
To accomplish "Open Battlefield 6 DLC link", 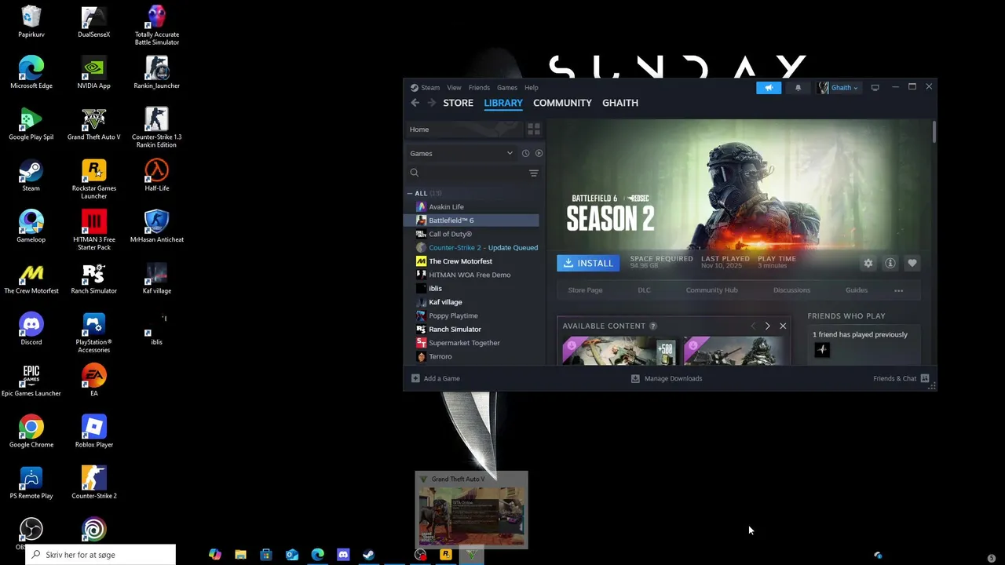I will click(x=644, y=290).
